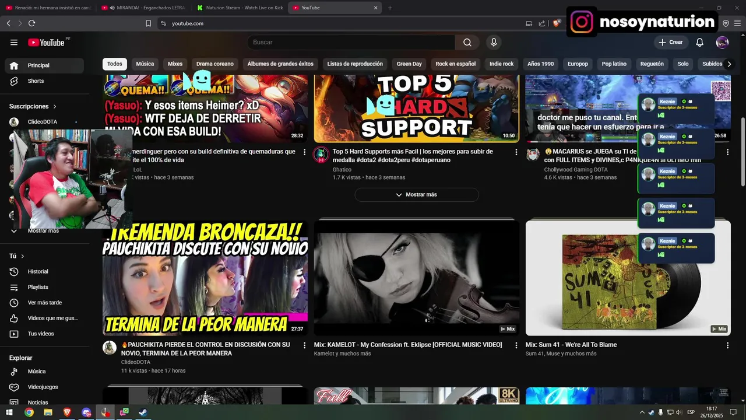746x420 pixels.
Task: Select the Música filter chip
Action: point(145,64)
